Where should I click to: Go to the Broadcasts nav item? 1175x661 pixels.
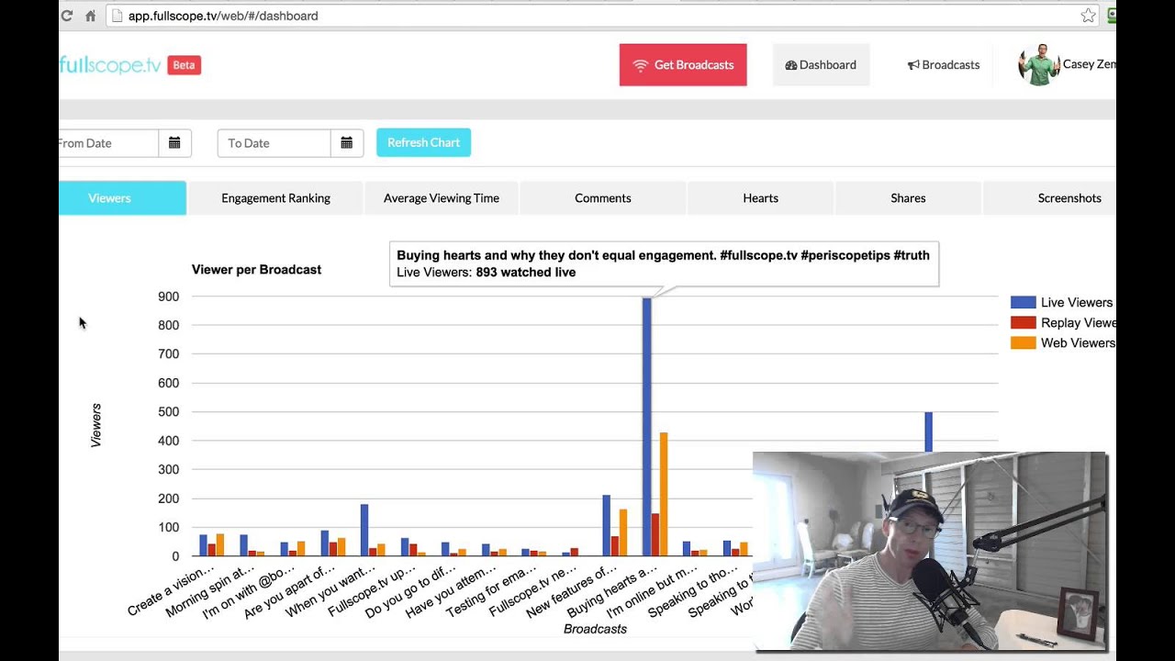[944, 65]
